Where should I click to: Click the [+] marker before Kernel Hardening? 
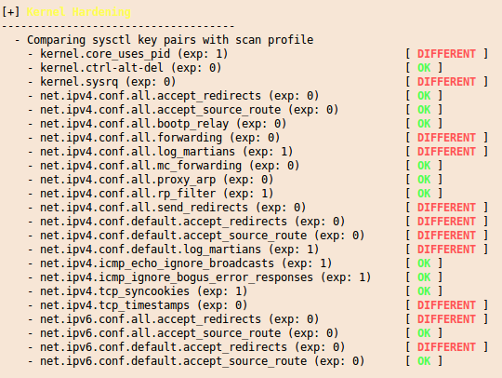tap(11, 12)
